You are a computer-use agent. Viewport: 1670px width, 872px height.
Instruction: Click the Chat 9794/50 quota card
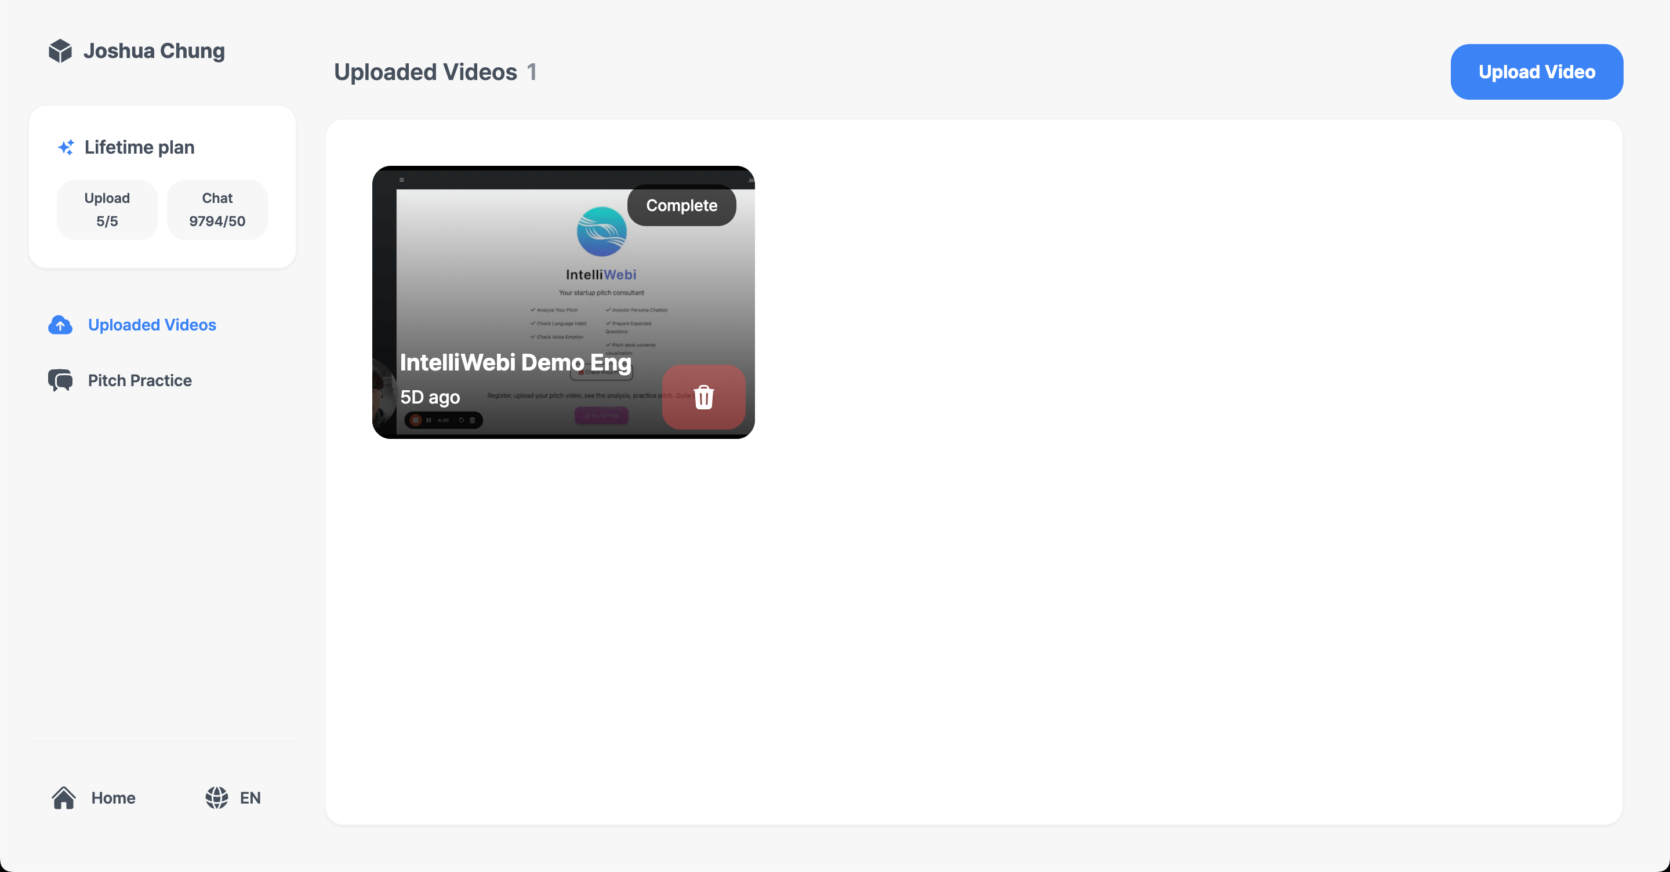click(216, 209)
